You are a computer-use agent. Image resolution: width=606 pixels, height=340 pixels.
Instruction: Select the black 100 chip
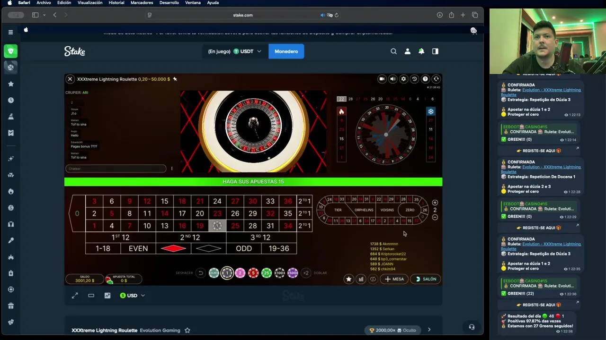pyautogui.click(x=280, y=273)
